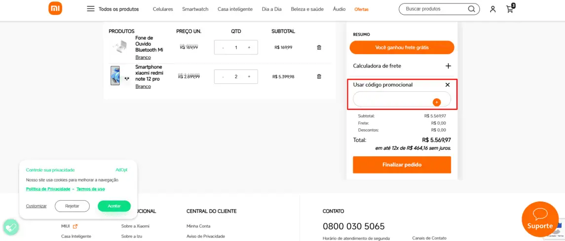Open Fone de Ouvido product thumbnail

pyautogui.click(x=120, y=47)
